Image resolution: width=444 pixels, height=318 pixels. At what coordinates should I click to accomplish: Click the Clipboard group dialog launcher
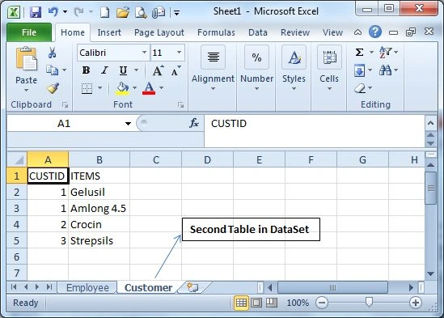pyautogui.click(x=66, y=105)
